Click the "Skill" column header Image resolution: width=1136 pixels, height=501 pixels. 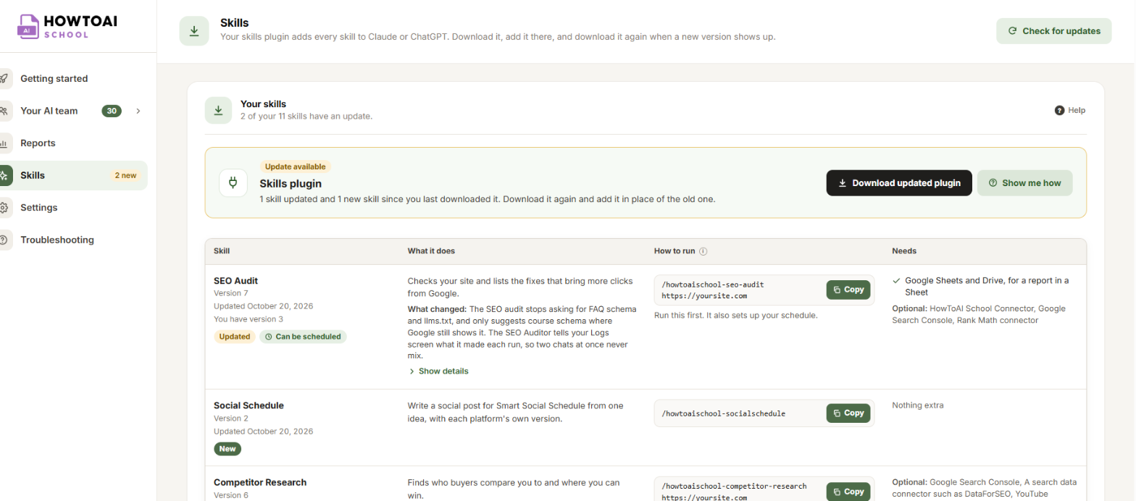(x=222, y=251)
